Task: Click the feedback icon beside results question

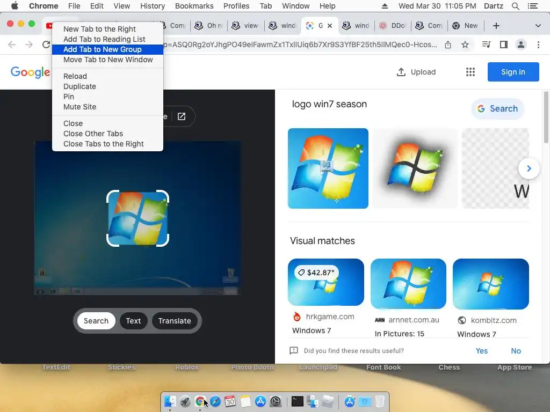Action: pyautogui.click(x=294, y=351)
